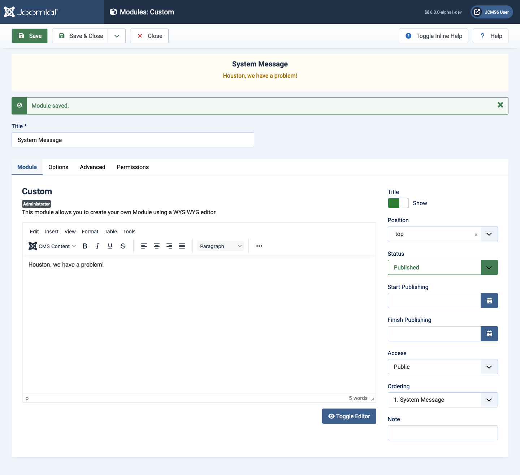Select the strikethrough tool
520x475 pixels.
123,246
